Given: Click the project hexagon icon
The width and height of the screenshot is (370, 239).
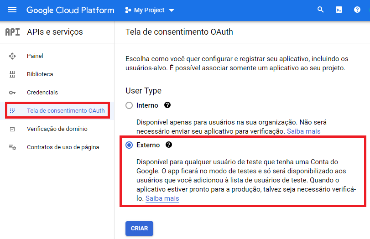Looking at the screenshot, I should click(128, 10).
